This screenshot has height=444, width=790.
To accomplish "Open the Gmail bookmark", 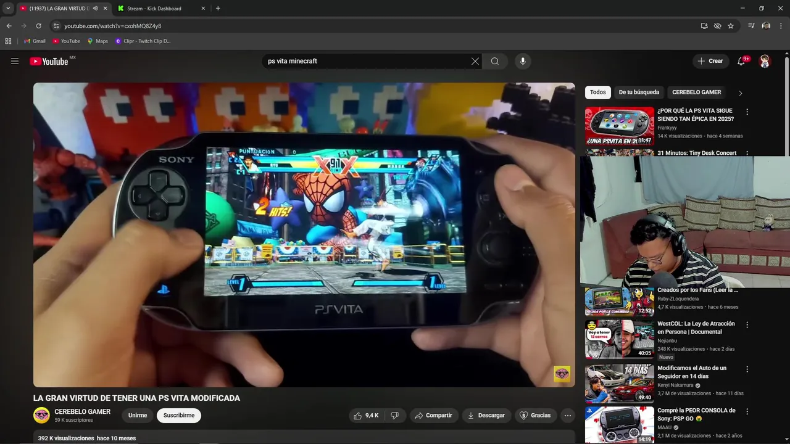I will click(x=35, y=41).
